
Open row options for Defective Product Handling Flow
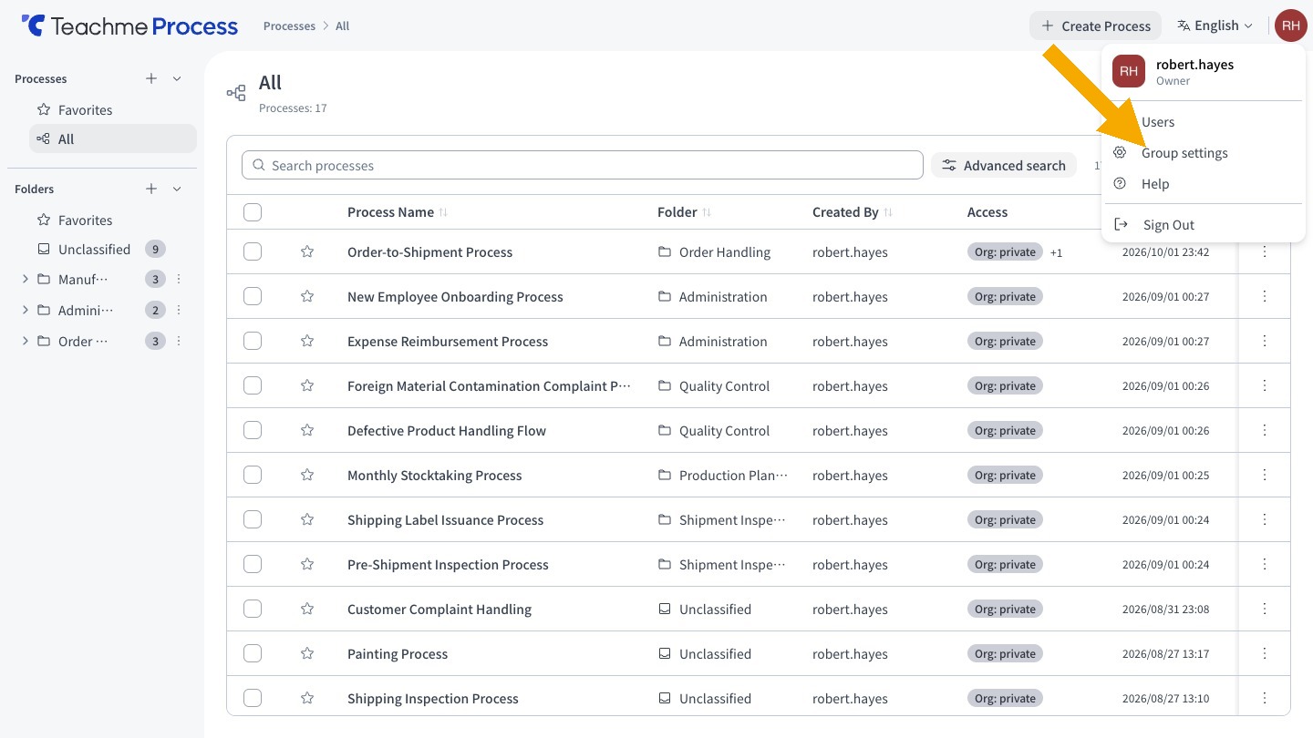1265,430
